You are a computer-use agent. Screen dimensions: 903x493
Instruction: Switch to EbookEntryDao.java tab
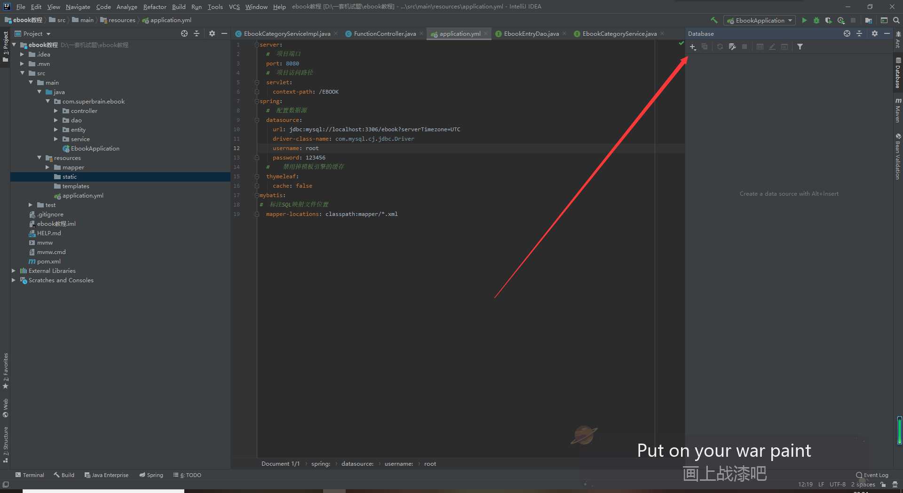coord(531,33)
